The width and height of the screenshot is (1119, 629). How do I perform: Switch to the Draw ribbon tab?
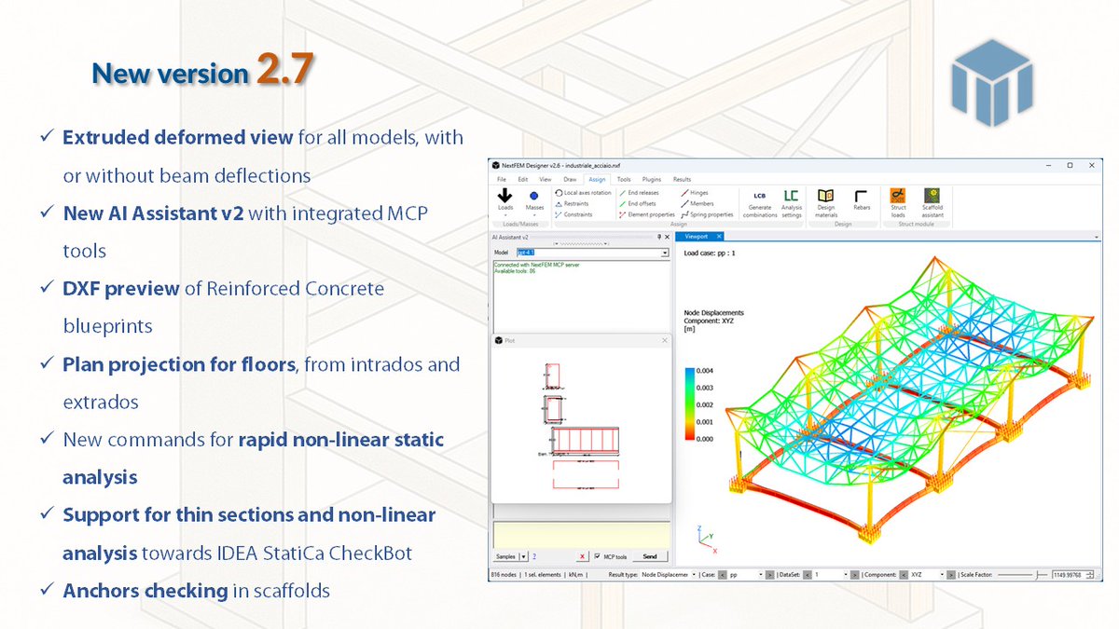coord(570,179)
